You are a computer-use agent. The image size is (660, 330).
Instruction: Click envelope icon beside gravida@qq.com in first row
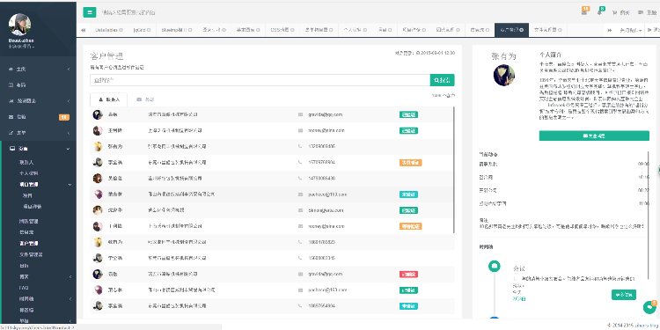[300, 114]
